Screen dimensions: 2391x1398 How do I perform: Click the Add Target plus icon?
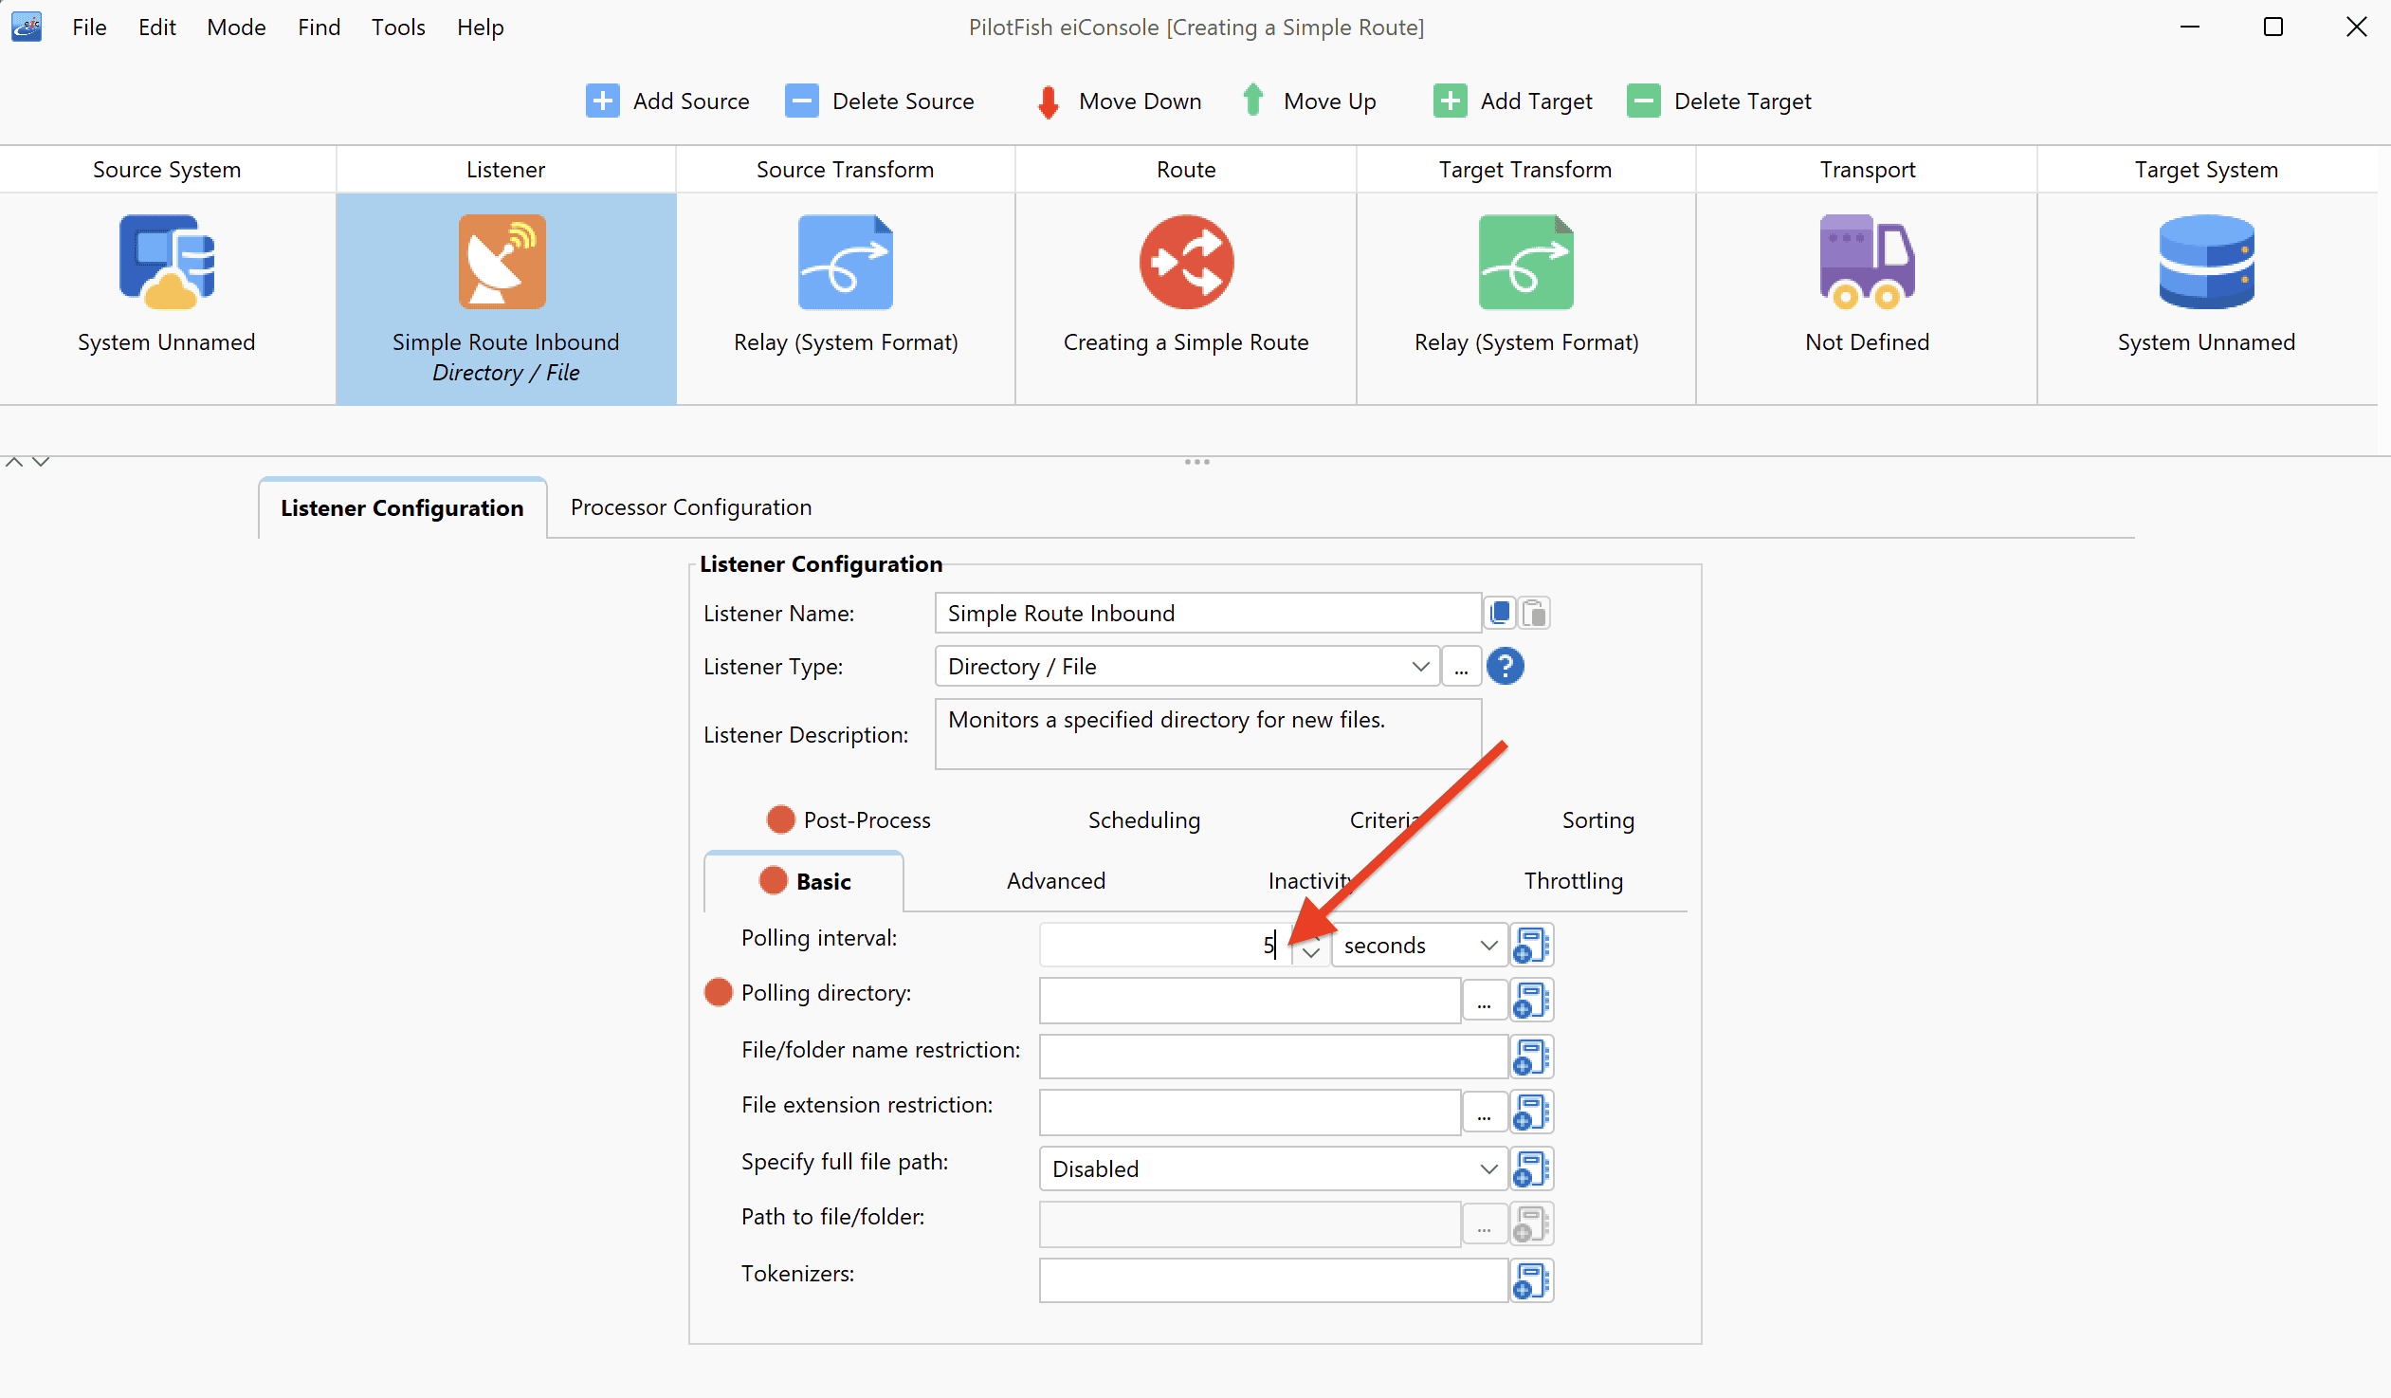(x=1451, y=101)
